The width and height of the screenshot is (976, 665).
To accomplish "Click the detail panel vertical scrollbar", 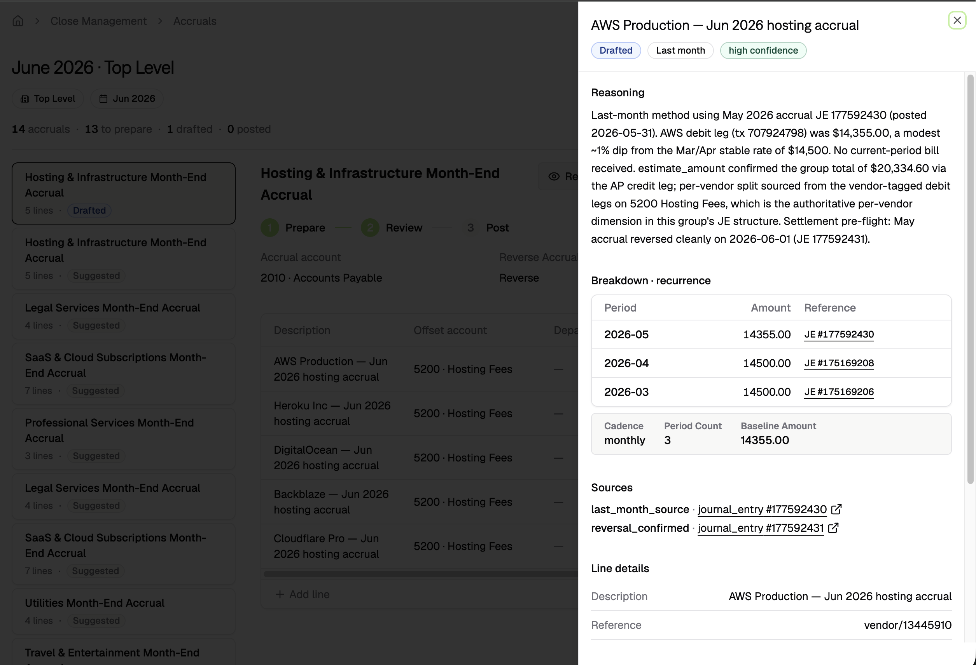I will 970,279.
